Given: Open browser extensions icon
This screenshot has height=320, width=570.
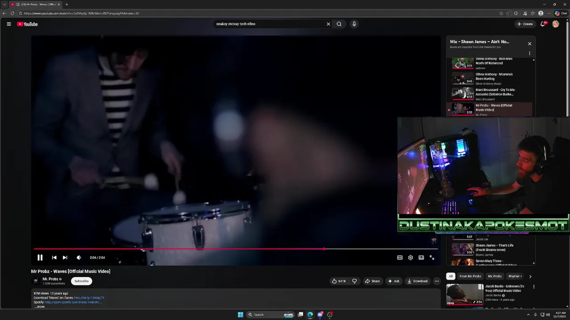Looking at the screenshot, I should (516, 13).
